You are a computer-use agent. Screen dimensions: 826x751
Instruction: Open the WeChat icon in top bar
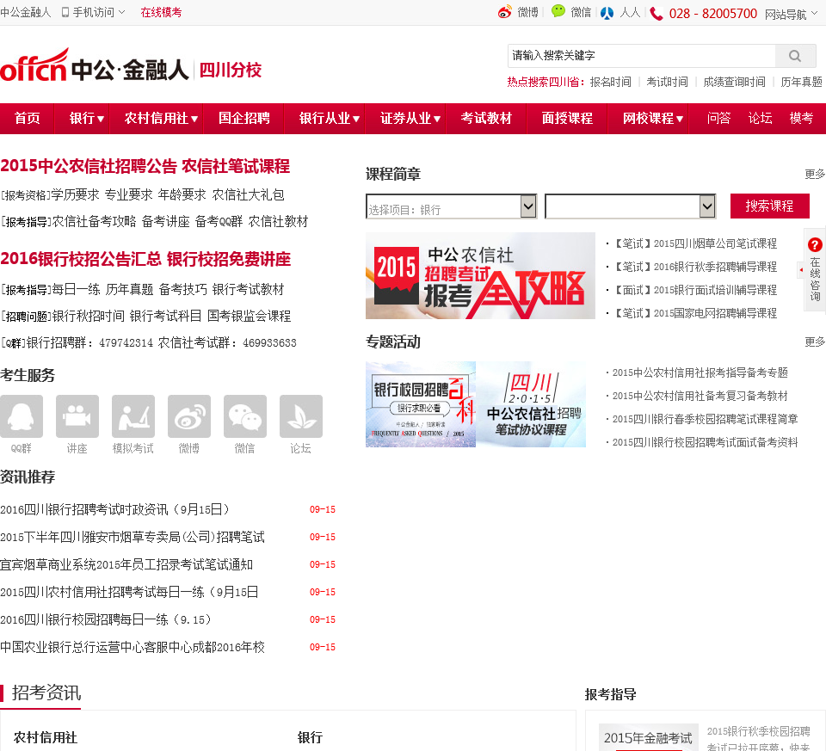point(558,11)
